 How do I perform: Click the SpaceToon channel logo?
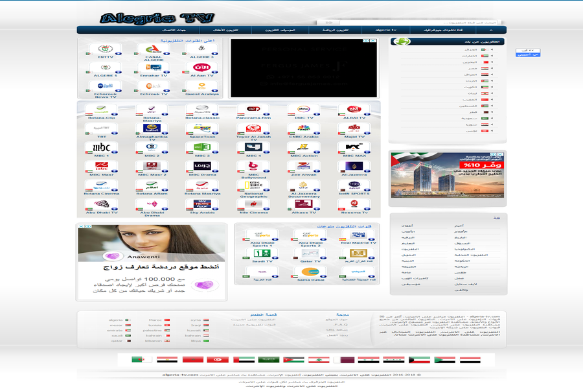(202, 128)
